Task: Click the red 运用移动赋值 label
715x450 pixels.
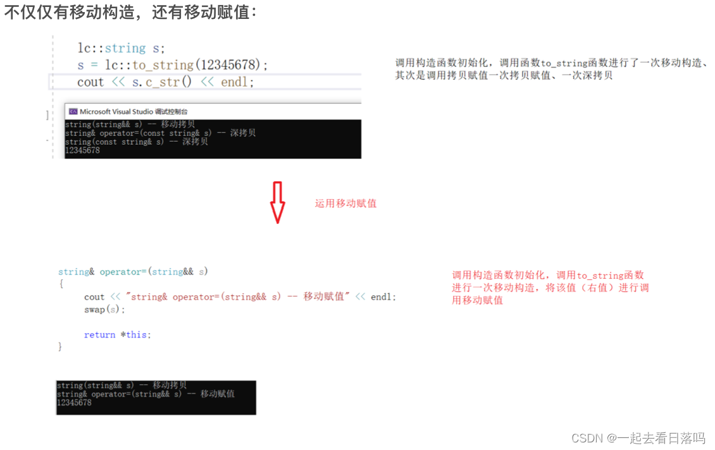Action: (345, 203)
